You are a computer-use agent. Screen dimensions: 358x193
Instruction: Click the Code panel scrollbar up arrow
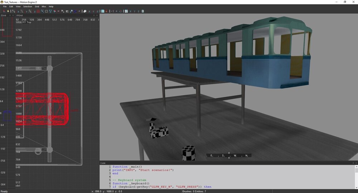coord(356,167)
